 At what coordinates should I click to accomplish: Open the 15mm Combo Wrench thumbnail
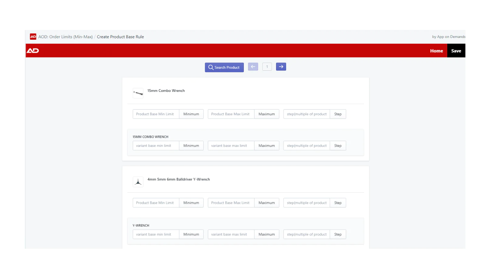(x=138, y=93)
